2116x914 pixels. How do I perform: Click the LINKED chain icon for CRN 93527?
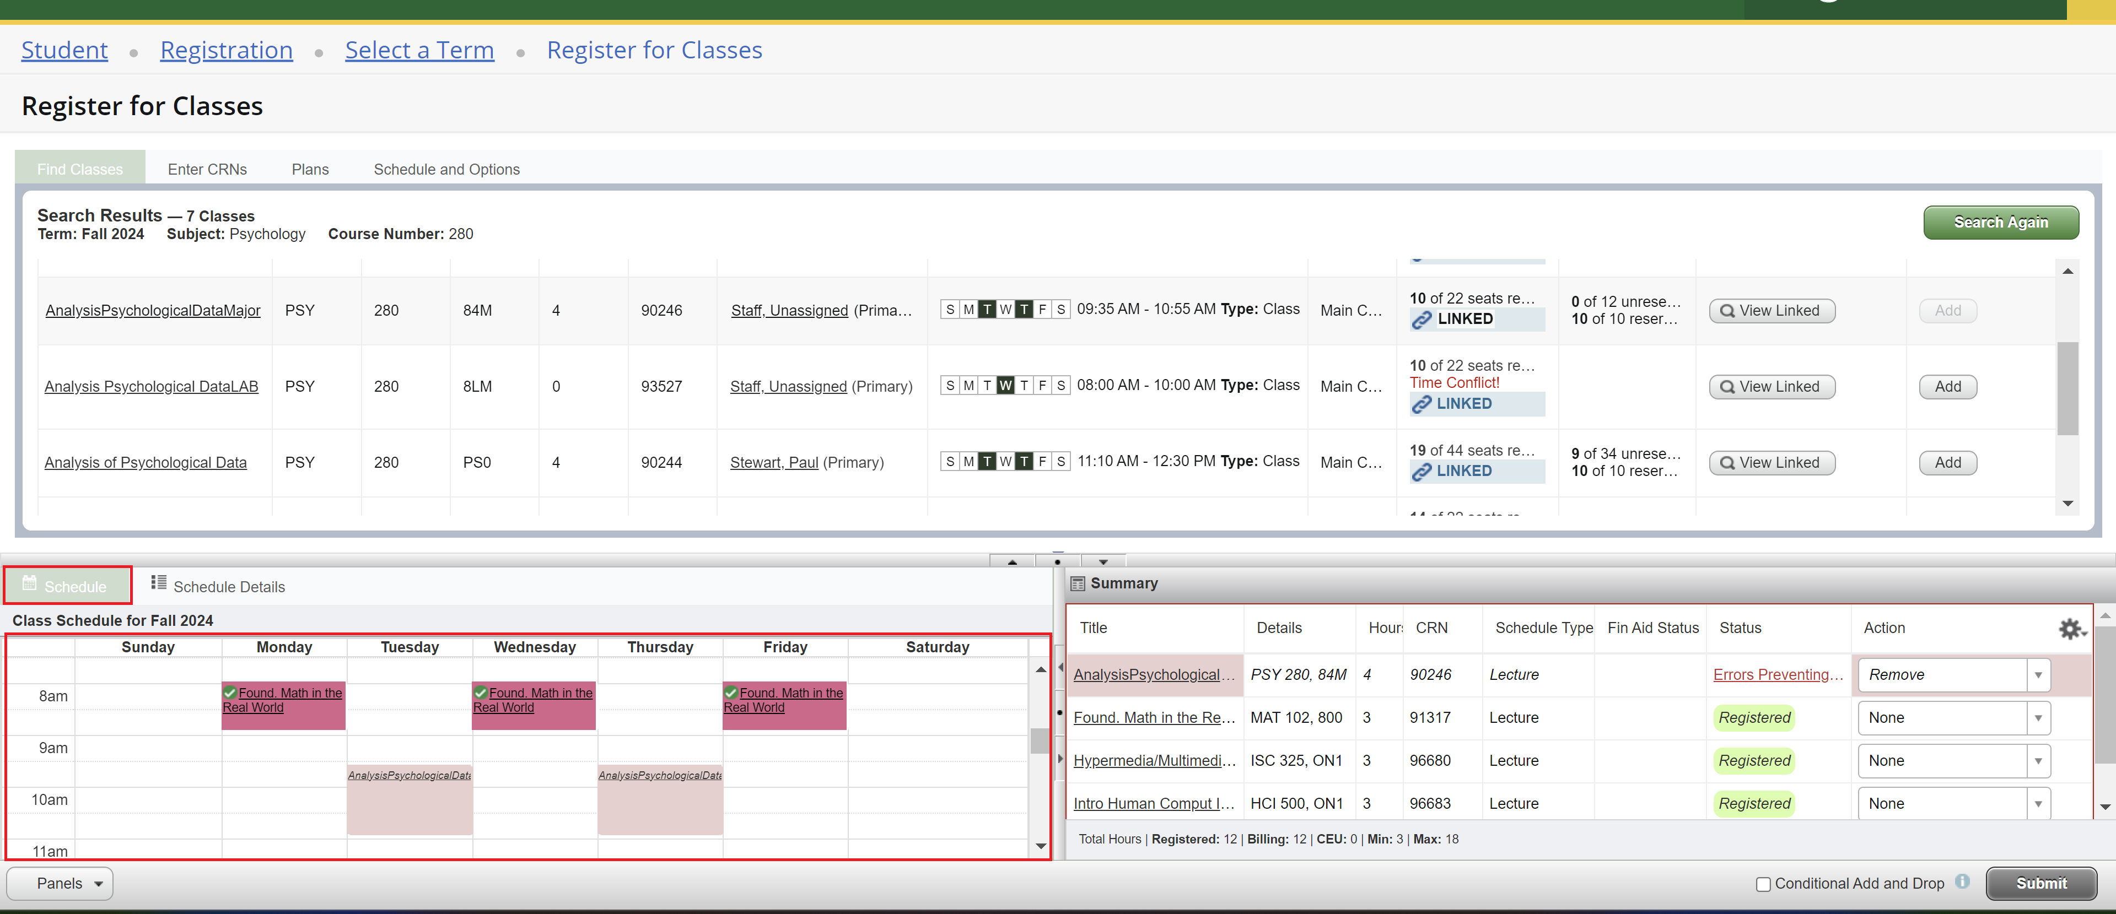point(1421,404)
